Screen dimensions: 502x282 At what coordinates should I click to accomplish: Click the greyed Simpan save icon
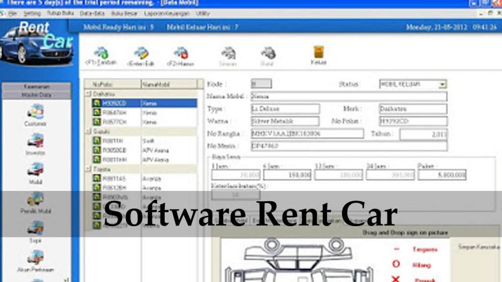tap(228, 53)
